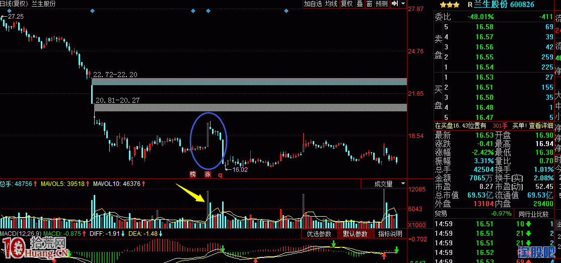
Task: Toggle the 预测 forecast option
Action: pos(382,4)
